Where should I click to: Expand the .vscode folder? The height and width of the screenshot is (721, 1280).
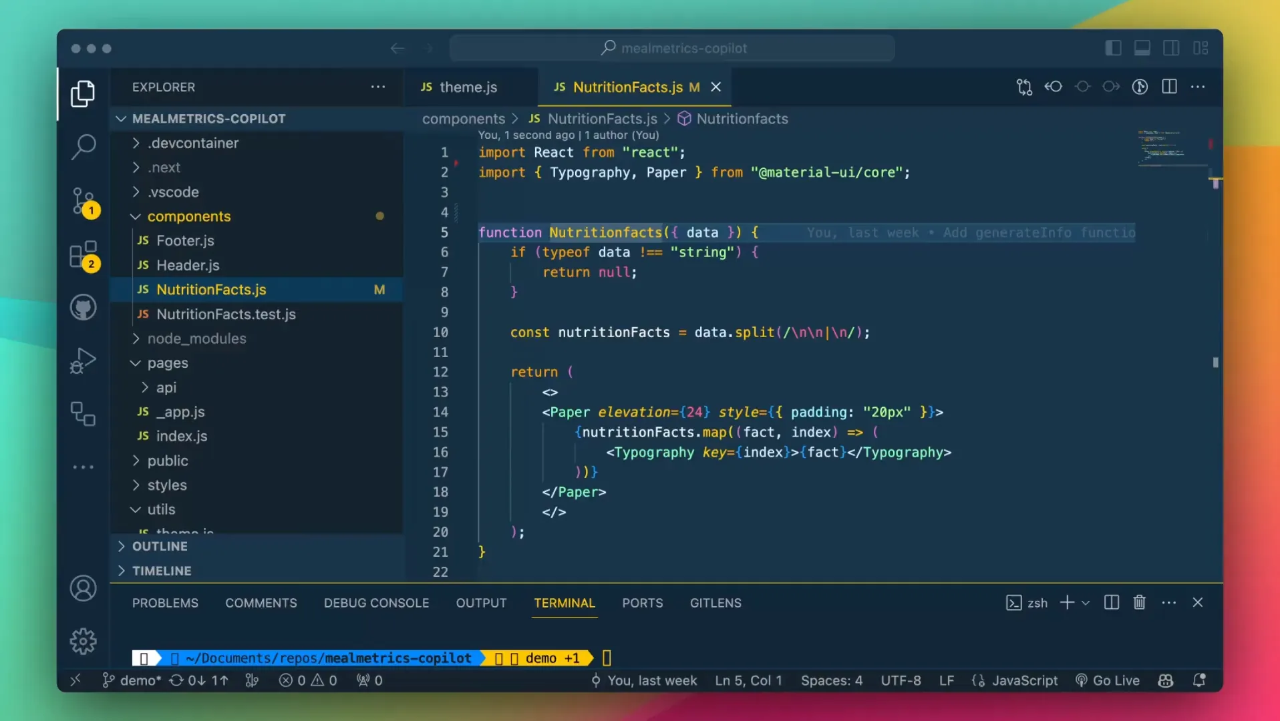coord(257,192)
